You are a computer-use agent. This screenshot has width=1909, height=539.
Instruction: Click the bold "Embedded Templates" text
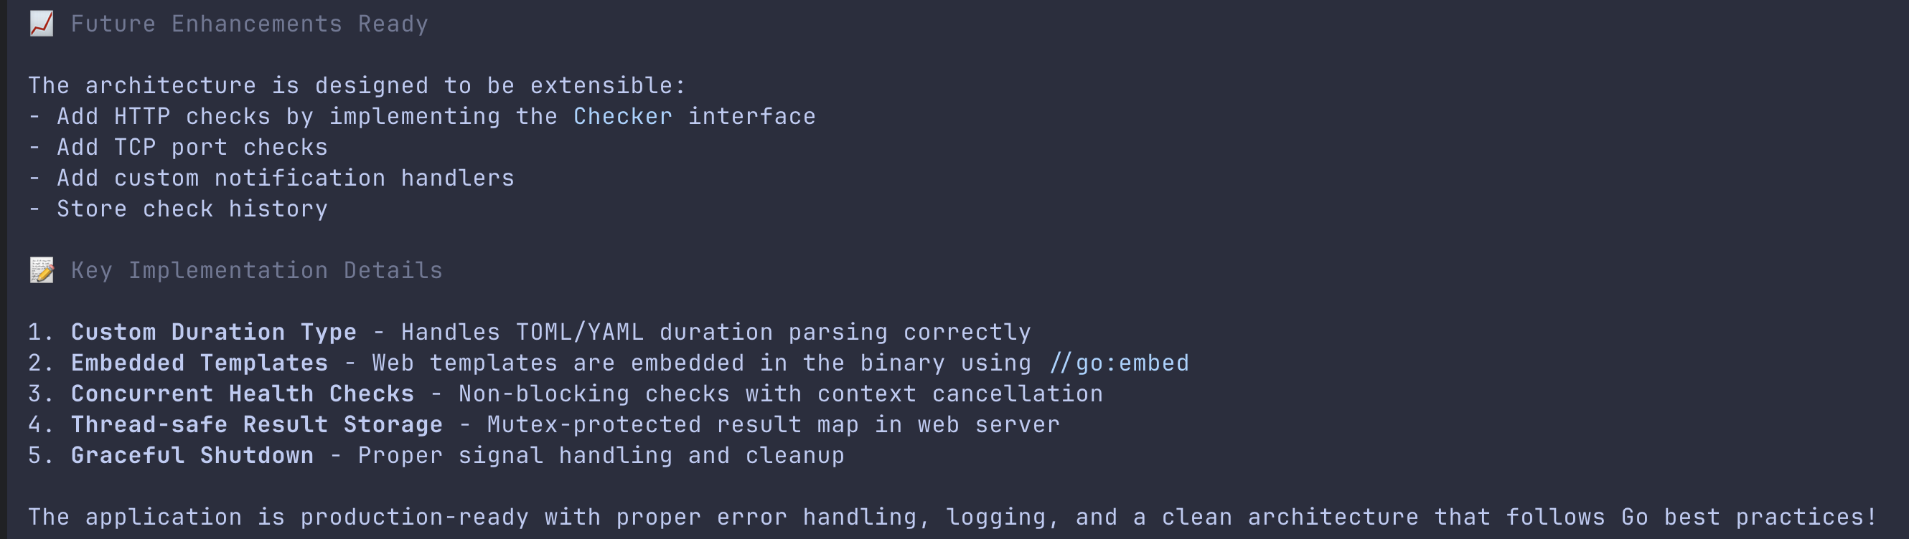pos(200,363)
